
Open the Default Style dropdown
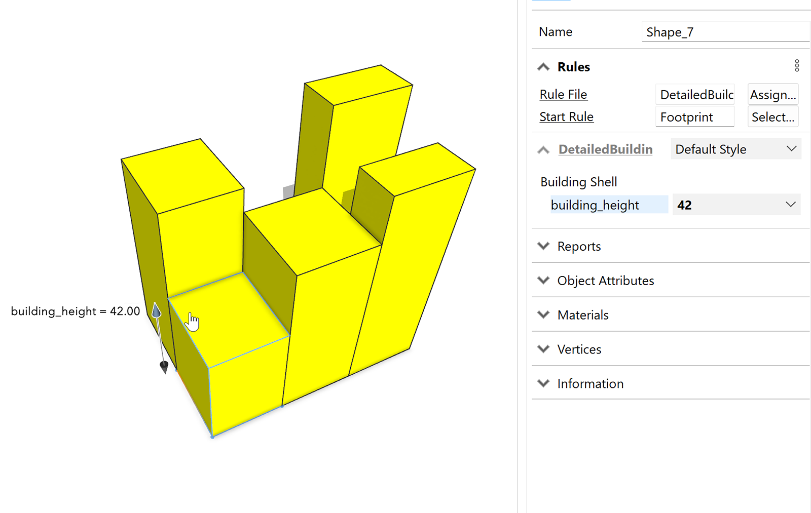pos(736,149)
